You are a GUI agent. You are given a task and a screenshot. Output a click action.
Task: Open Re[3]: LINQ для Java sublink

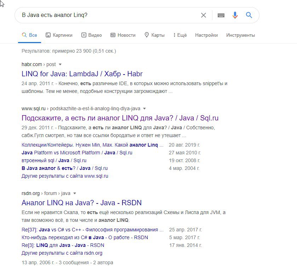(x=63, y=245)
